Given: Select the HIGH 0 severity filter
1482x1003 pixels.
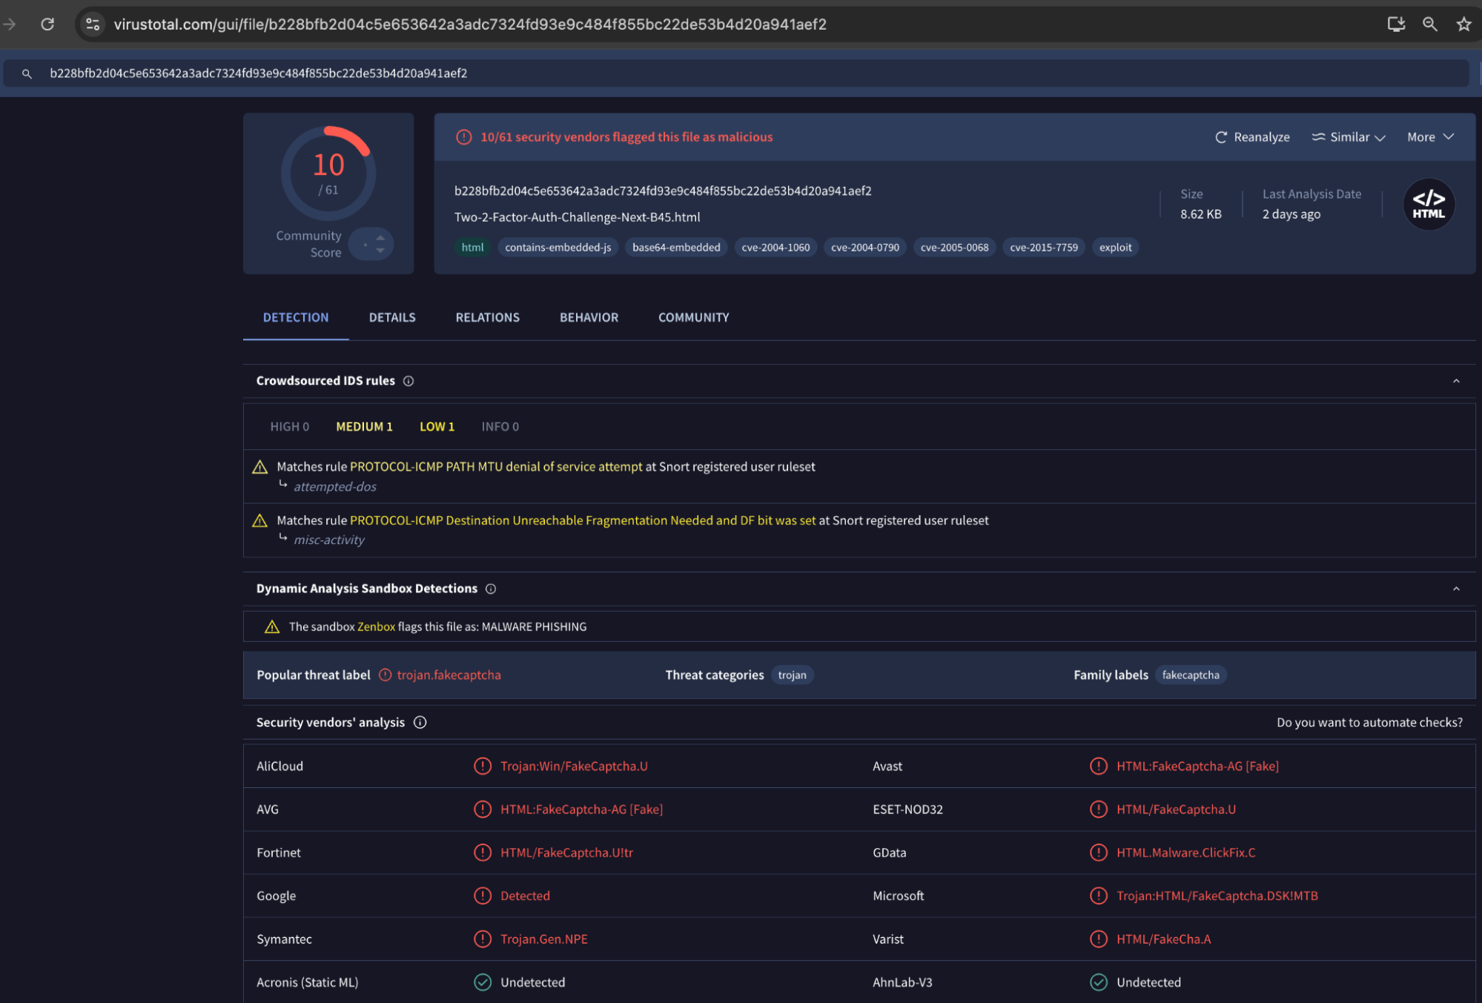Looking at the screenshot, I should point(289,427).
